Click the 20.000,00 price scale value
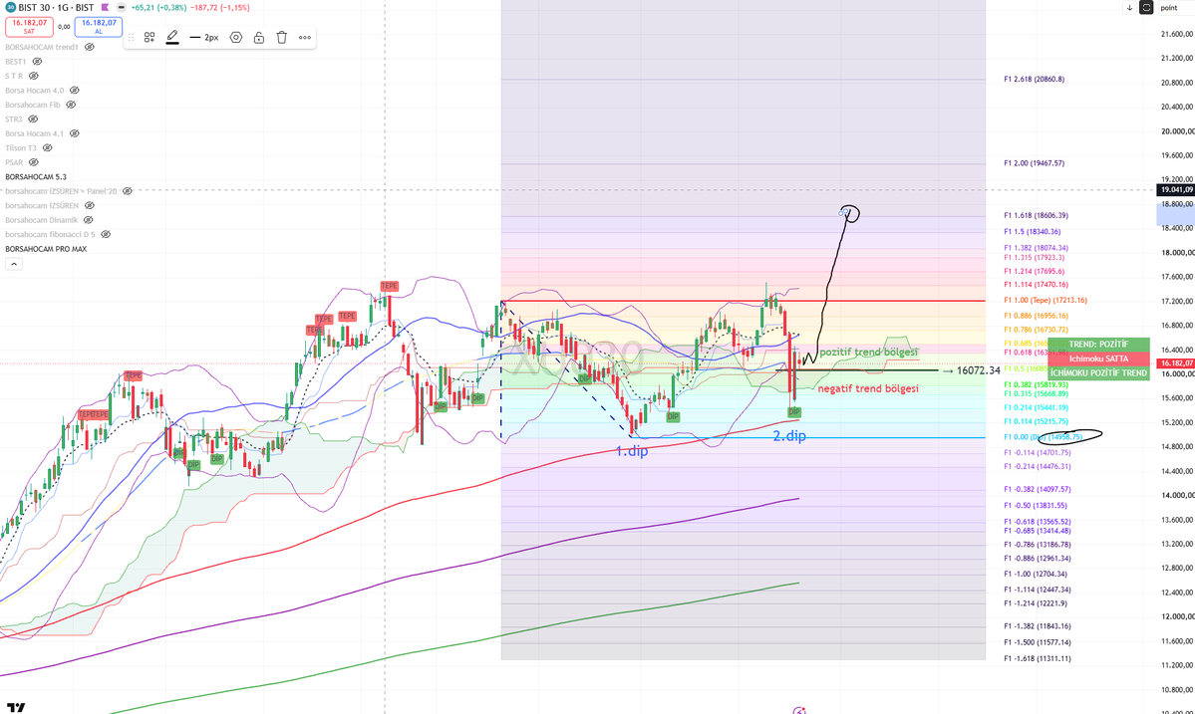The width and height of the screenshot is (1195, 714). 1177,130
